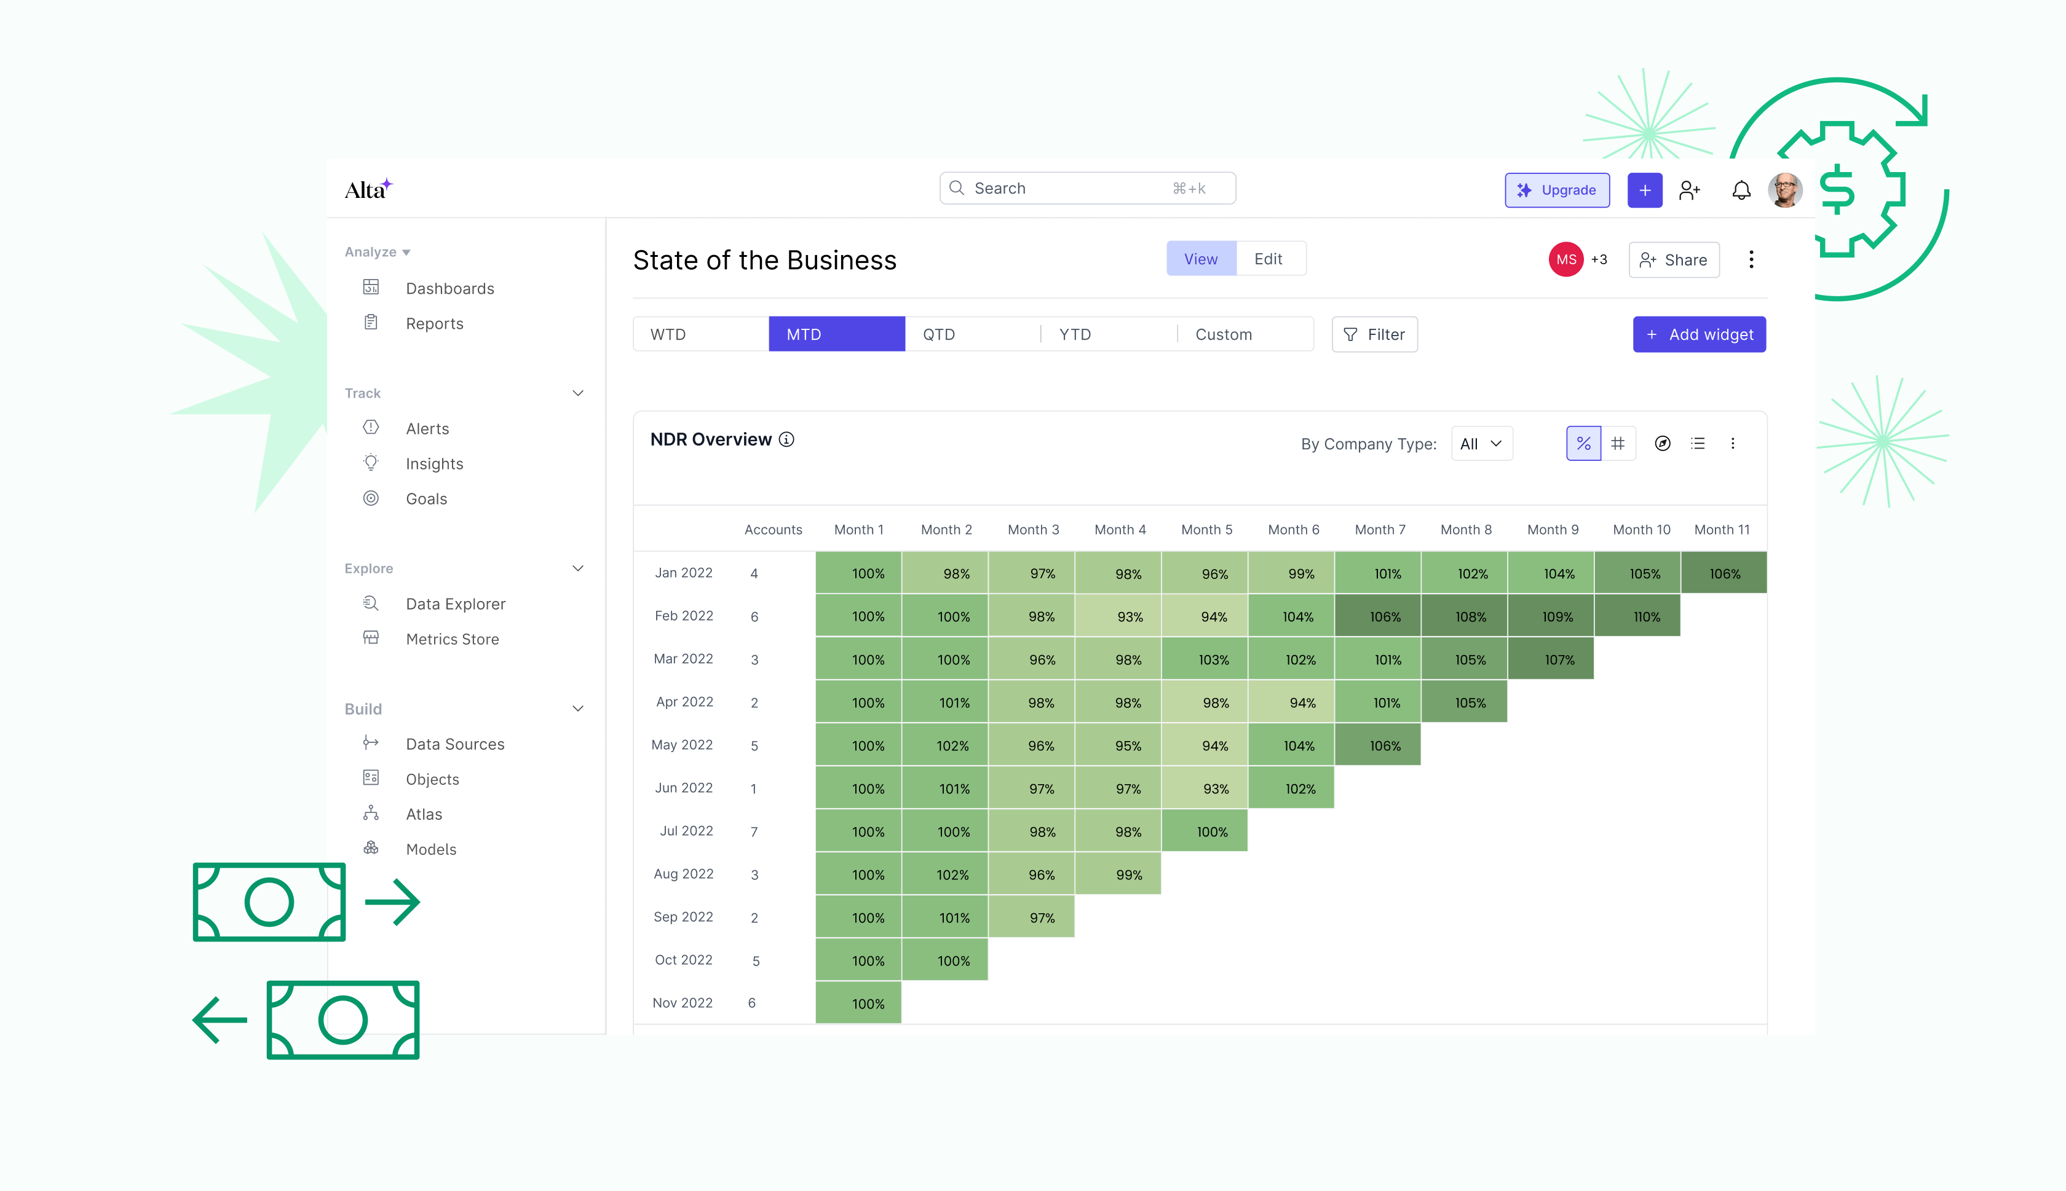Open the notifications bell
2066x1191 pixels.
(1741, 190)
